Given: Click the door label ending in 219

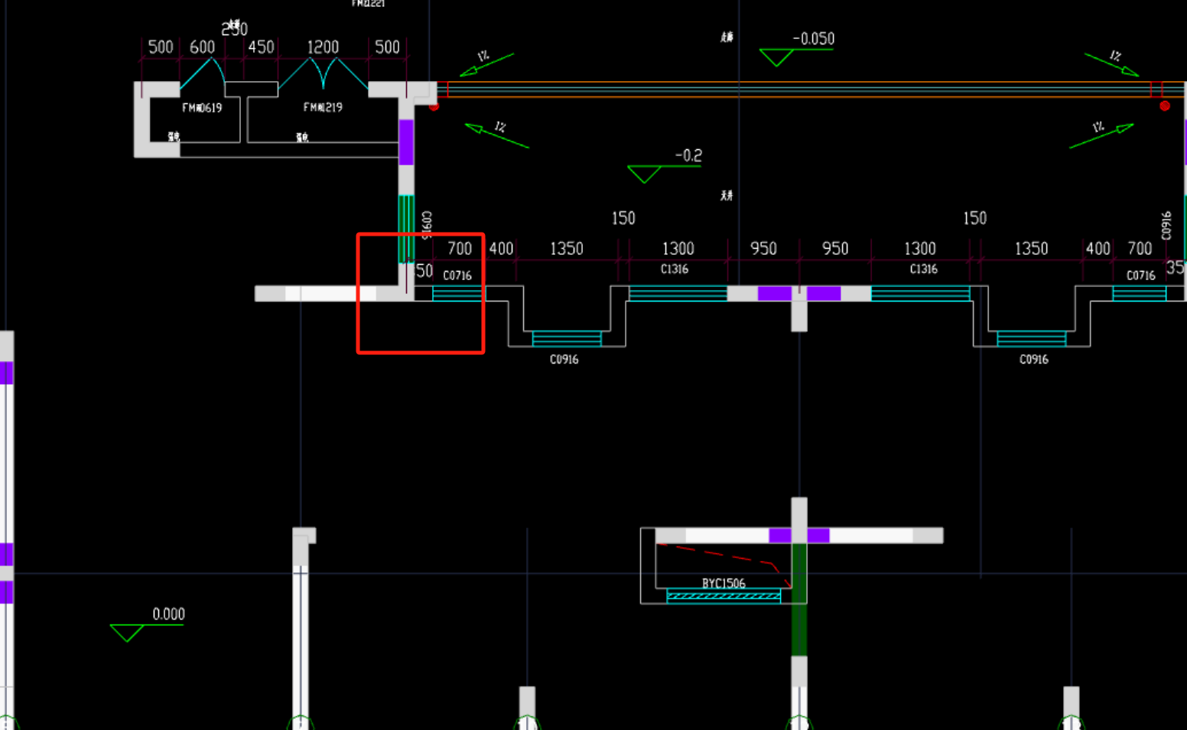Looking at the screenshot, I should (x=323, y=107).
